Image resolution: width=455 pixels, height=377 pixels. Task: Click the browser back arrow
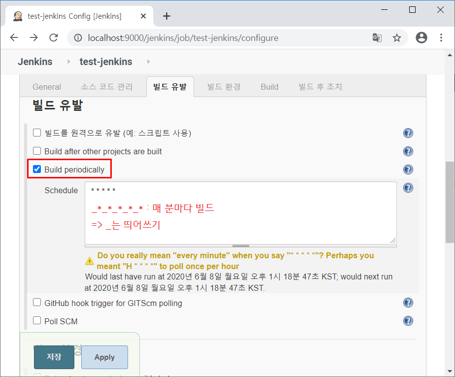(14, 37)
